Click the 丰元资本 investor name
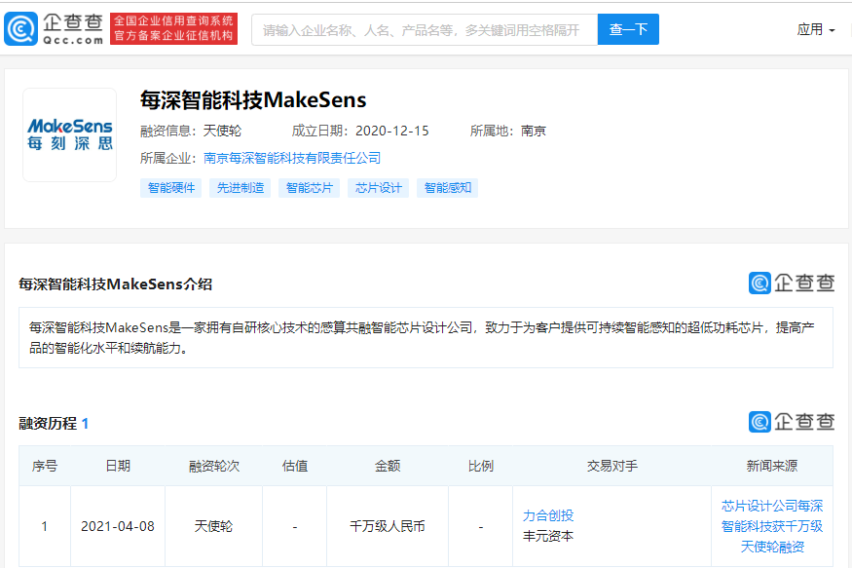Viewport: 852px width, 568px height. pos(551,534)
